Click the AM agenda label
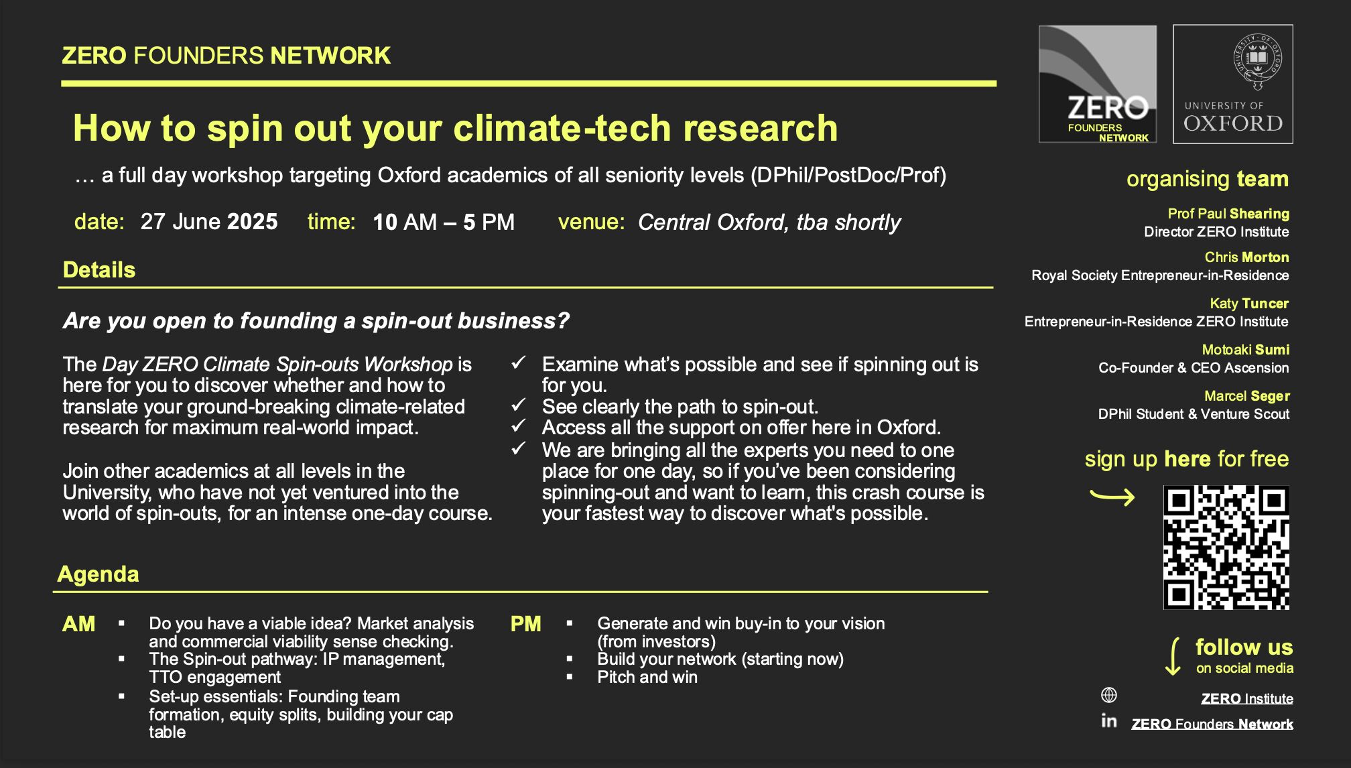Image resolution: width=1351 pixels, height=768 pixels. coord(78,624)
